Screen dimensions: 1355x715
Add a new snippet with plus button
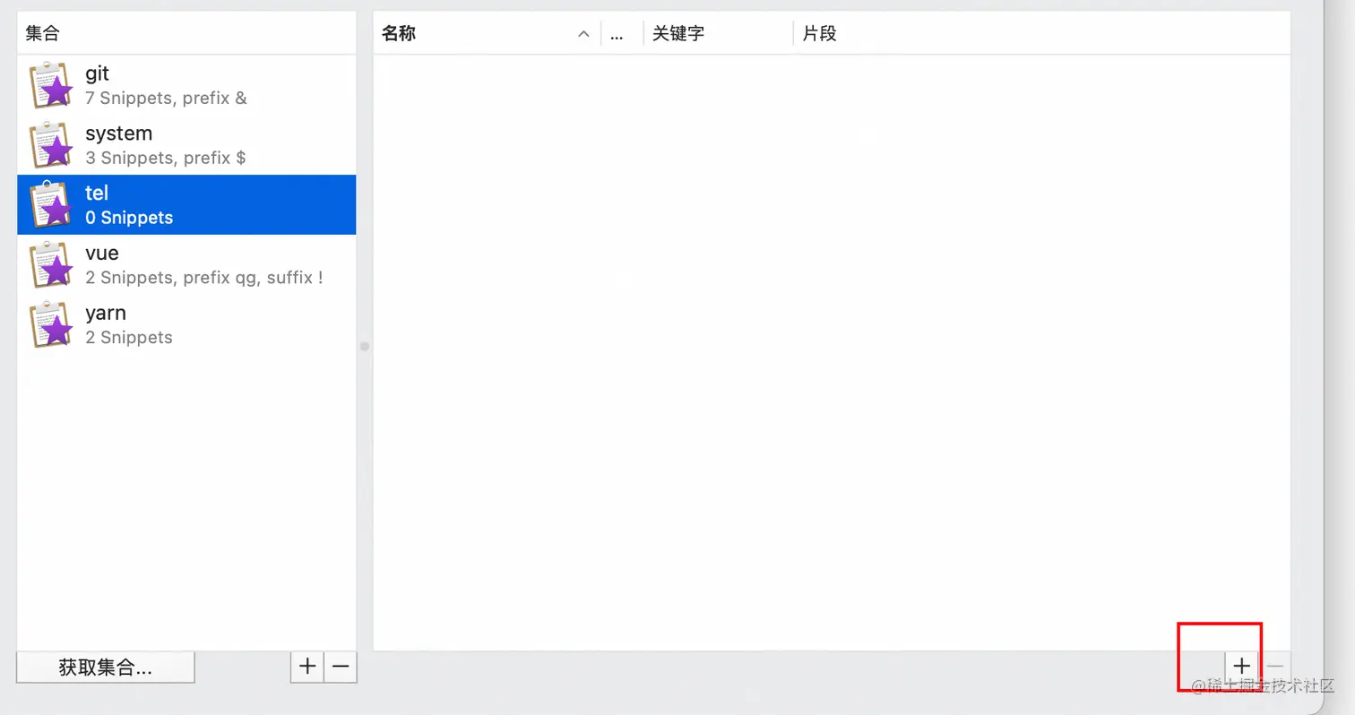pyautogui.click(x=1241, y=666)
